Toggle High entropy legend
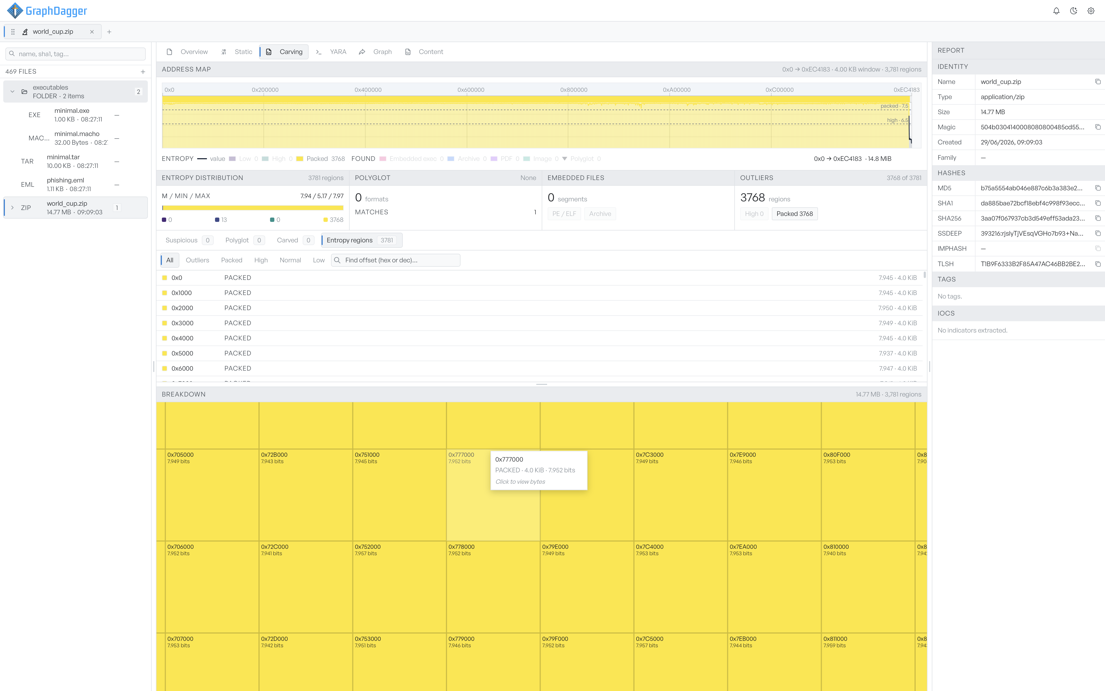This screenshot has width=1105, height=691. (x=278, y=159)
